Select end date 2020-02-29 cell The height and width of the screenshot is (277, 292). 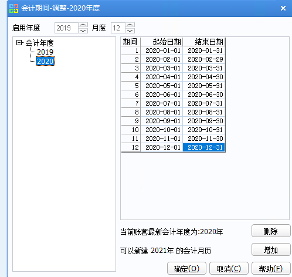[x=204, y=59]
